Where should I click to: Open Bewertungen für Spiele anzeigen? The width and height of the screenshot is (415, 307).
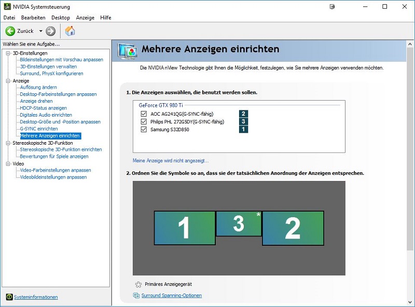(54, 156)
